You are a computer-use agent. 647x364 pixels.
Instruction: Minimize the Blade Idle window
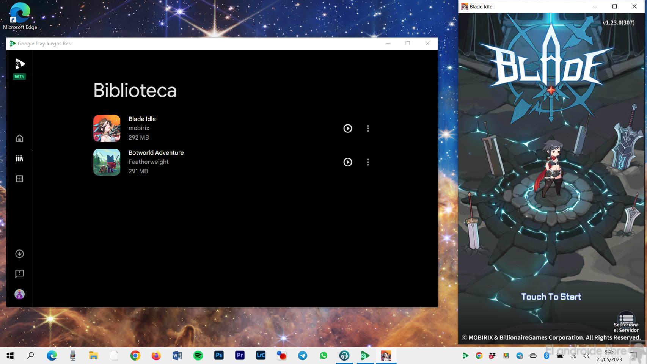[x=595, y=6]
